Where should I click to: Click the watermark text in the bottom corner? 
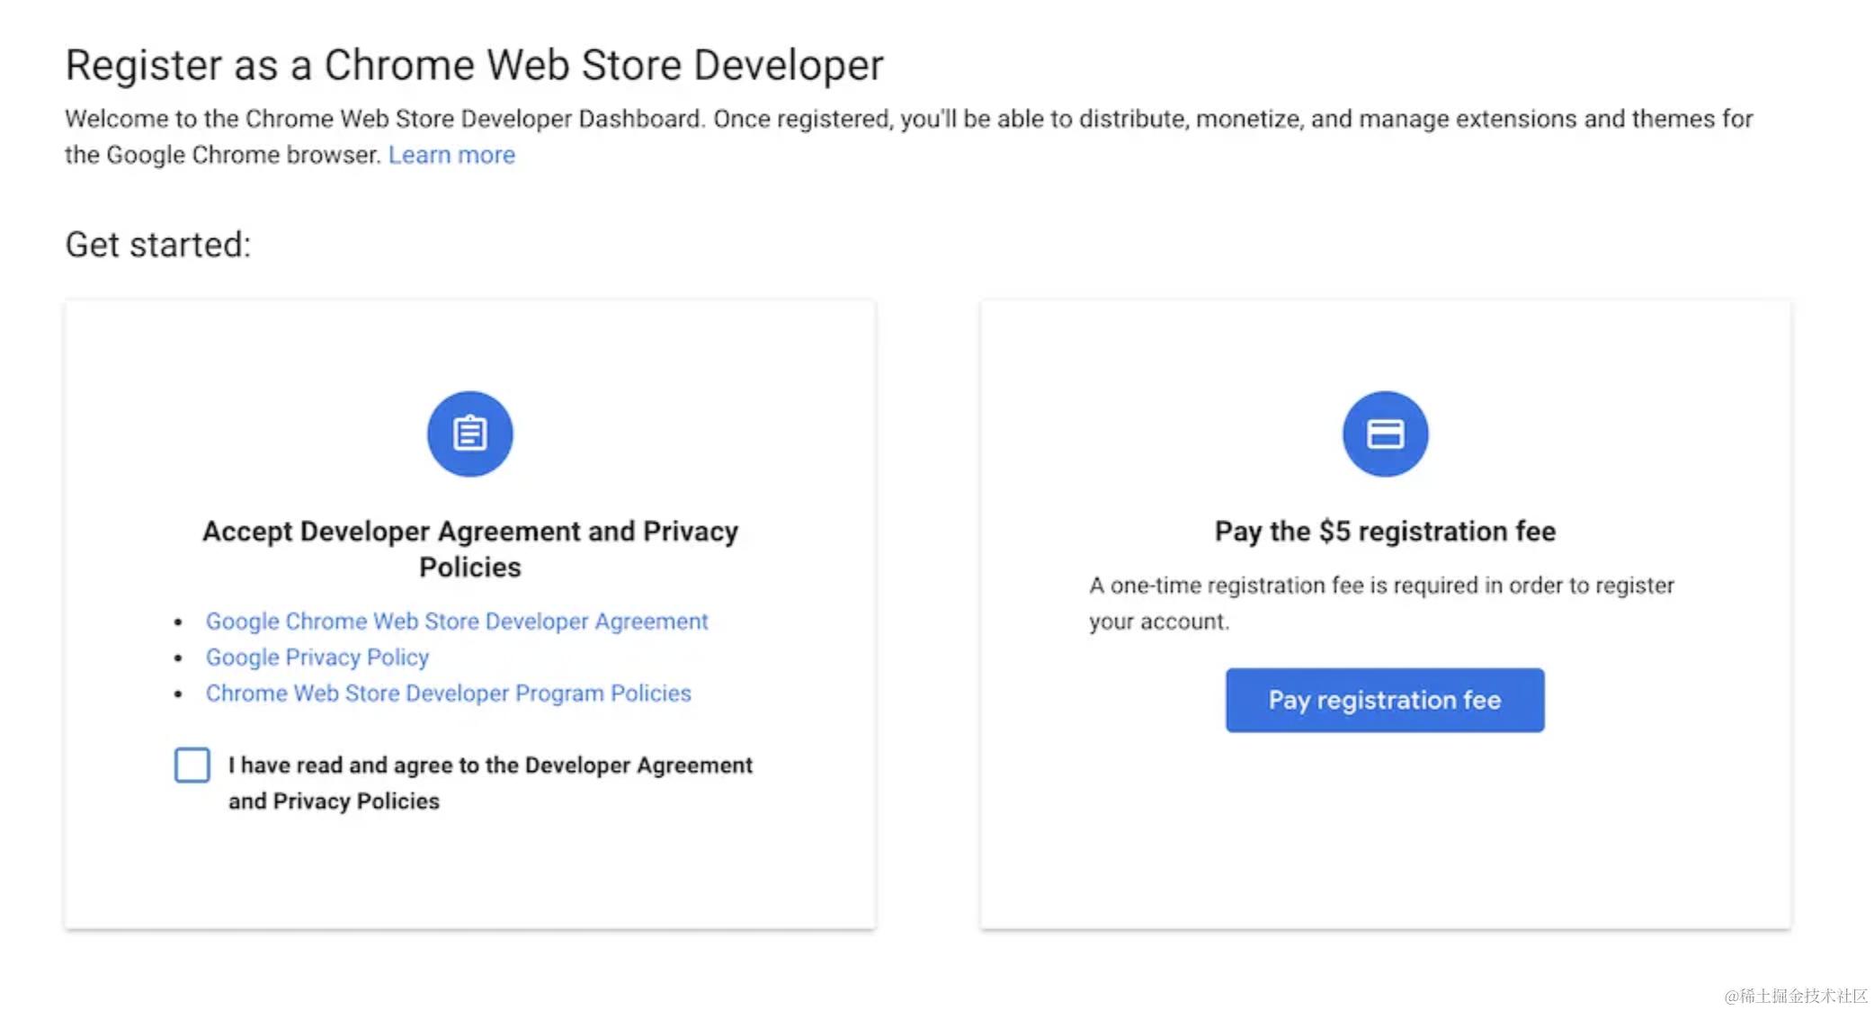1795,995
